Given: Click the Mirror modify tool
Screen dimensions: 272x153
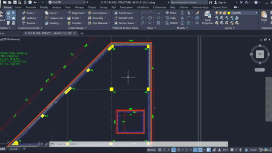Looking at the screenshot, I should click(x=182, y=18).
